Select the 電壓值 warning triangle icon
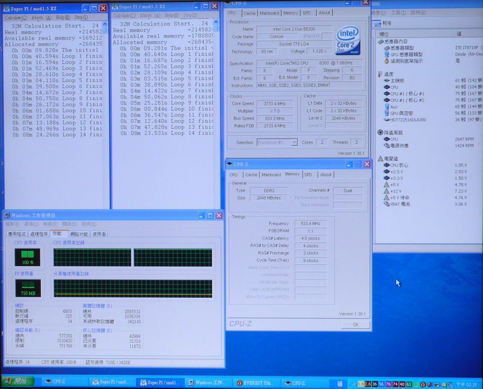 pyautogui.click(x=380, y=159)
